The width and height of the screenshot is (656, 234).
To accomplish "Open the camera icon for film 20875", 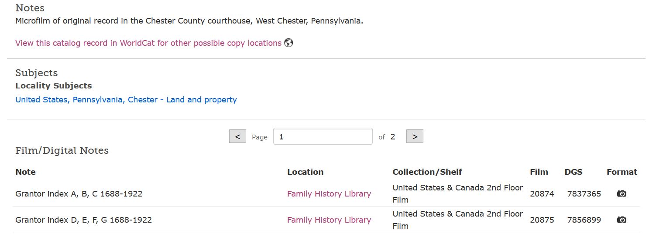I will coord(622,220).
